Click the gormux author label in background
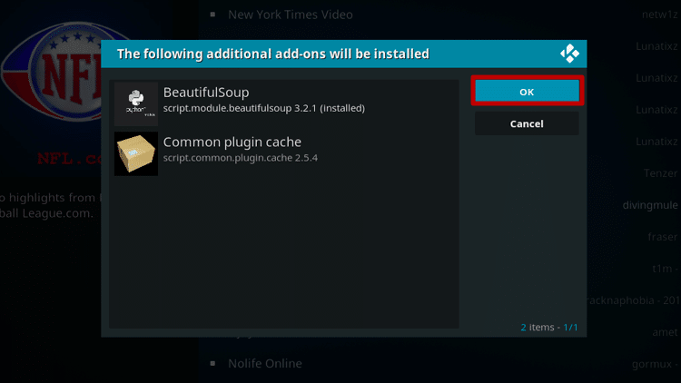Viewport: 681px width, 383px height. click(x=655, y=364)
